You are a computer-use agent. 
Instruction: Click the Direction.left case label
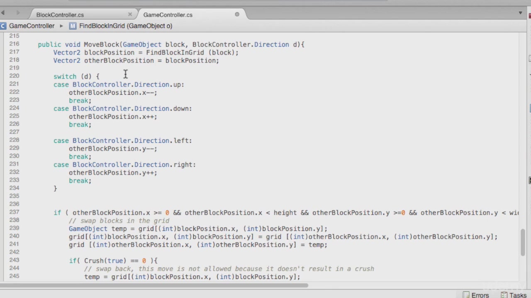point(122,141)
